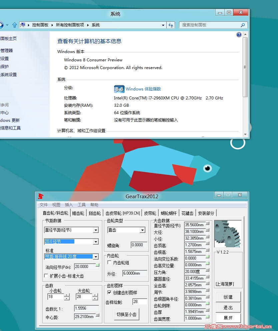Expand 所有控制面板项 breadcrumb arrow
Screen dimensions: 278x331
click(88, 25)
